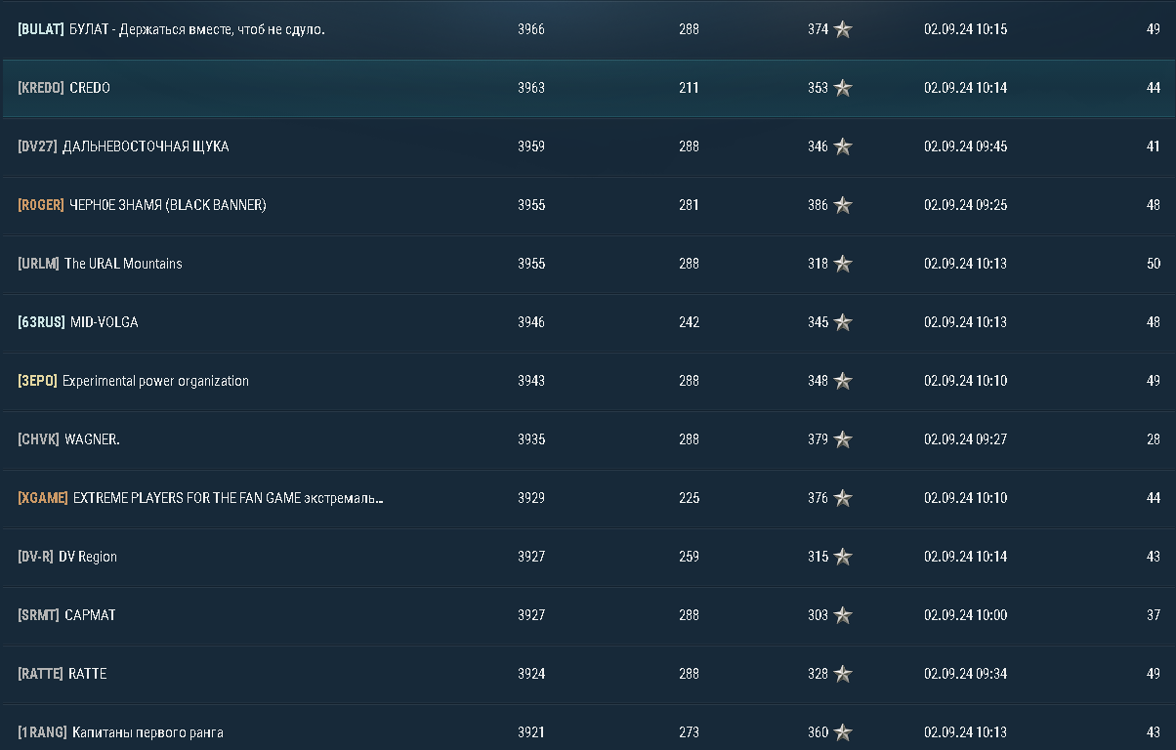
Task: Click the 3935 rating value for WAGNER
Action: 531,439
